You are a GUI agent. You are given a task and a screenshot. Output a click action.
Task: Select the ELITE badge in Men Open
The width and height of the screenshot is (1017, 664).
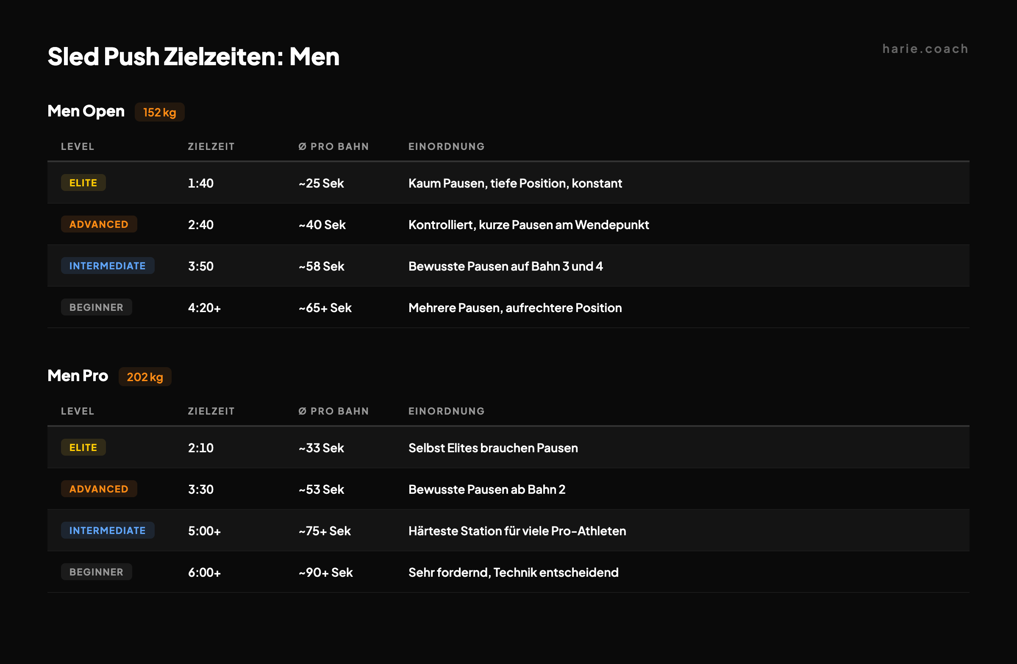coord(83,183)
